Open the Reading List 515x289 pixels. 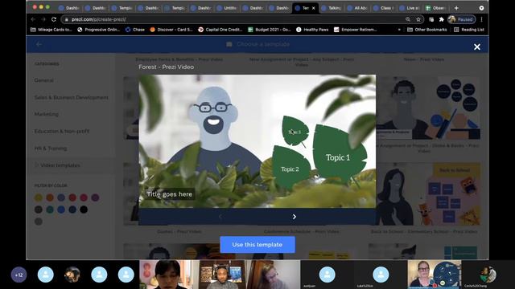point(468,30)
